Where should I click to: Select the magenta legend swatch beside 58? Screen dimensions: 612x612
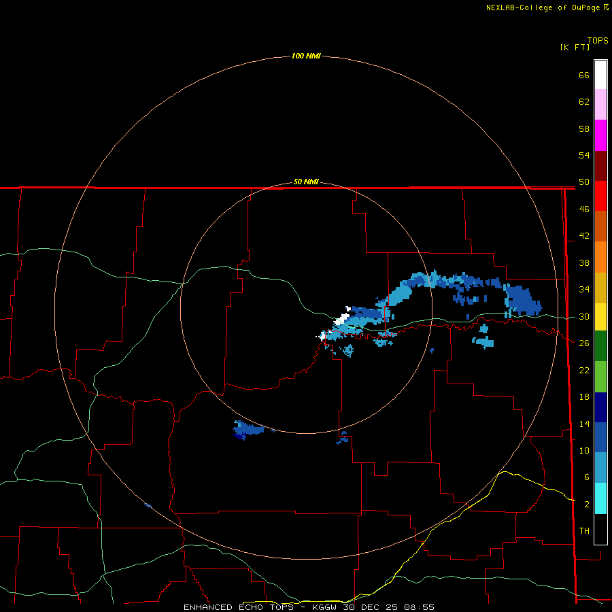pyautogui.click(x=600, y=135)
